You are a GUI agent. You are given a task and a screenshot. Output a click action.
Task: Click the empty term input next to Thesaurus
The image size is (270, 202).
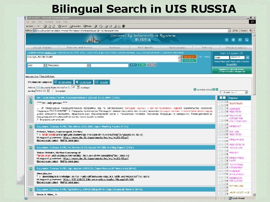pyautogui.click(x=109, y=65)
